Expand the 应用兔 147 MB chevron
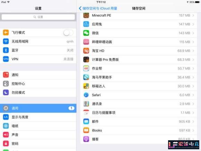 click(193, 24)
